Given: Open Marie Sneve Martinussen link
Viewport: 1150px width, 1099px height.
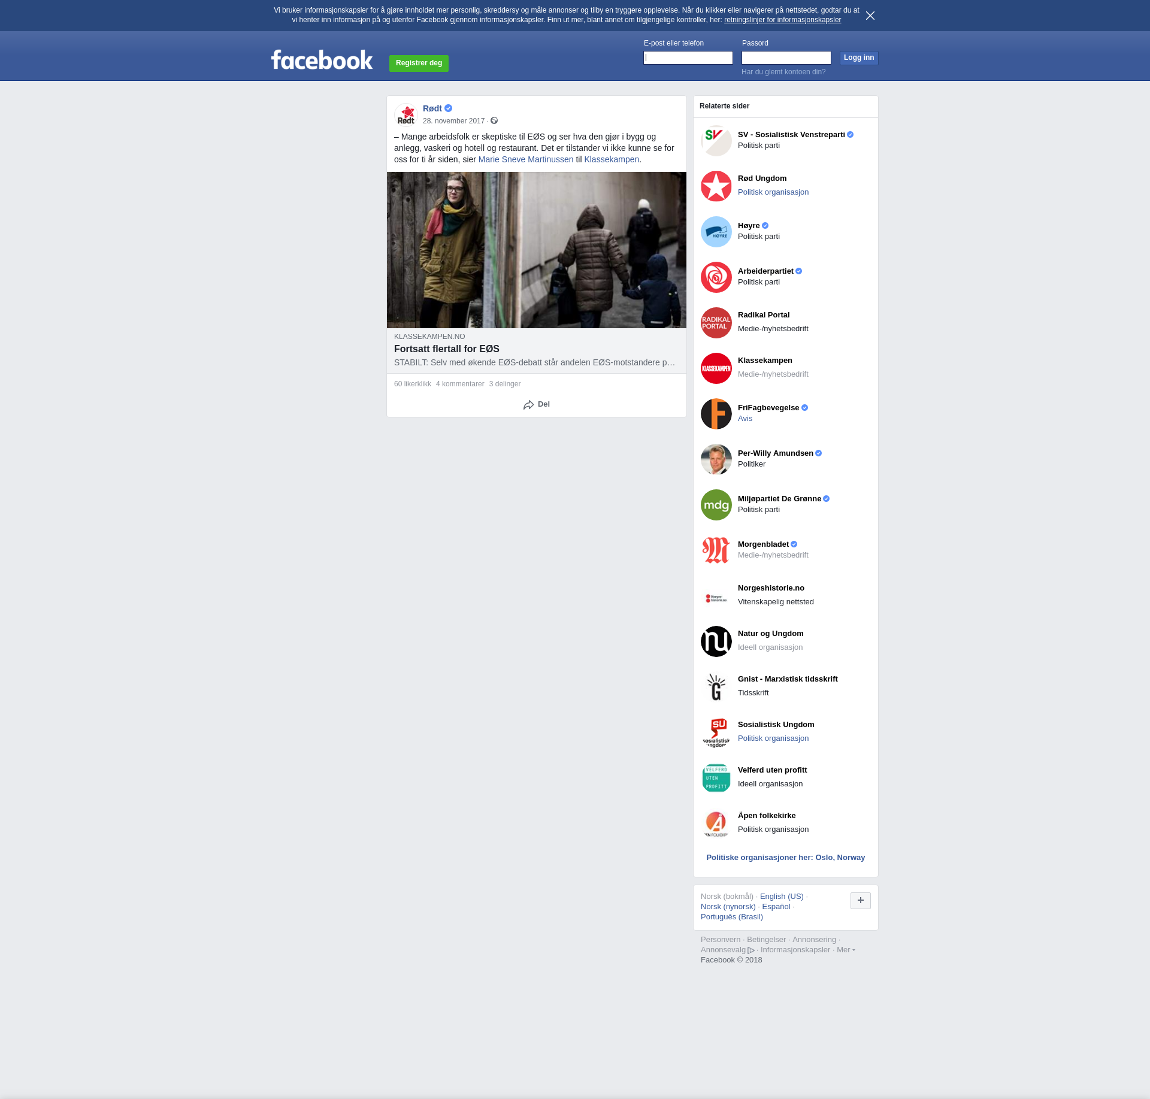Looking at the screenshot, I should click(526, 159).
